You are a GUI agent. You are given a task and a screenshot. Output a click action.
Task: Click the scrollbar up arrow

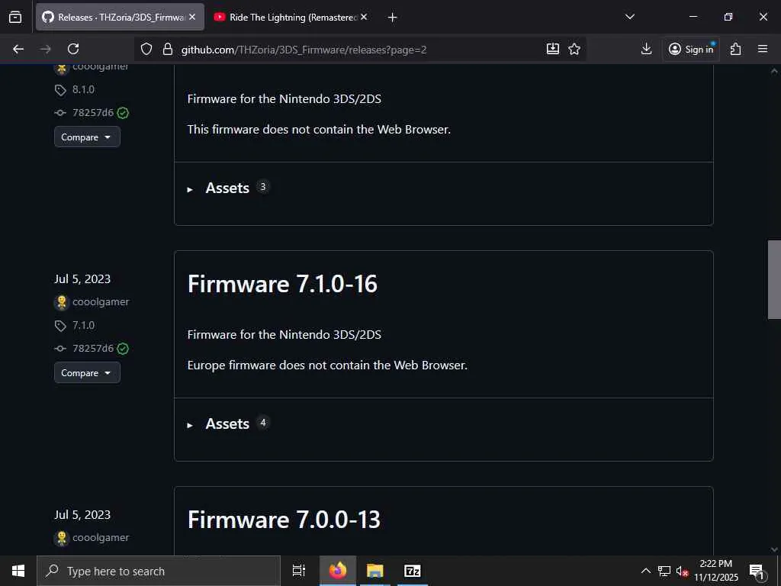(x=774, y=71)
